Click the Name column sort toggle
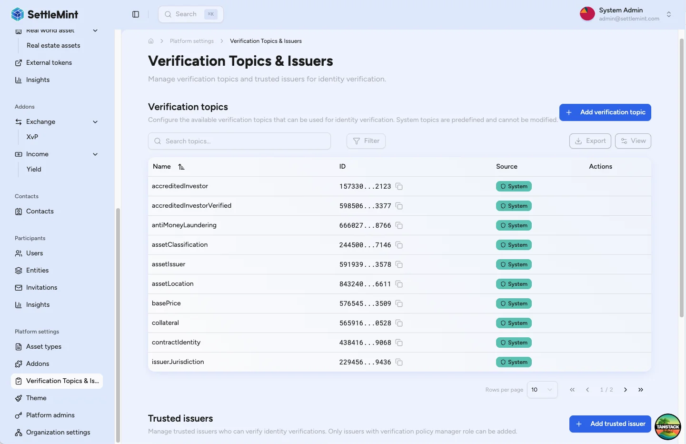Screen dimensions: 686x444 tap(181, 166)
